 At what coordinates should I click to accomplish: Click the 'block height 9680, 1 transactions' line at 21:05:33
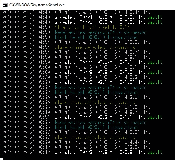click(69, 92)
